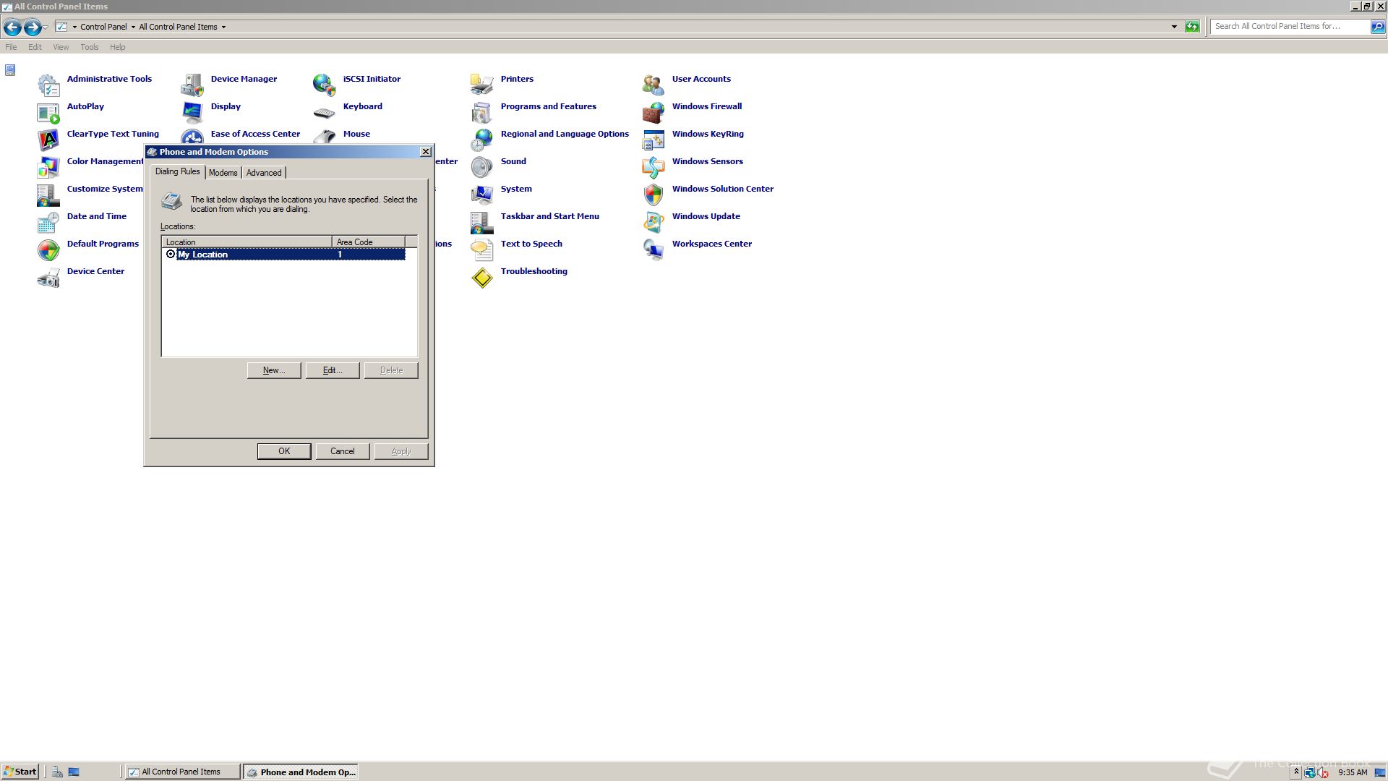Open the recent pages dropdown beside the Forward button
The image size is (1388, 781).
point(46,27)
